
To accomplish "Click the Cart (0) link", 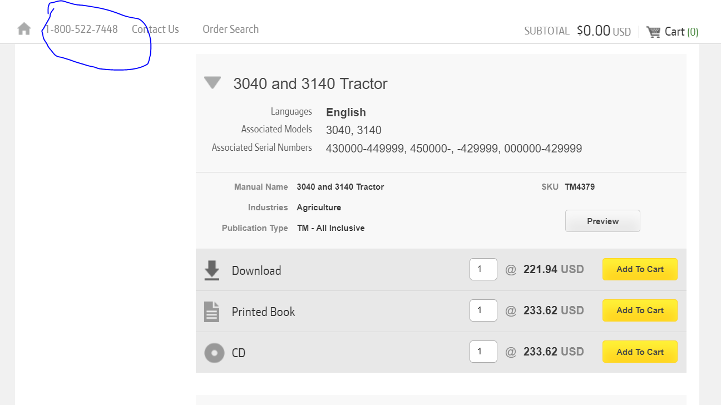I will (681, 32).
